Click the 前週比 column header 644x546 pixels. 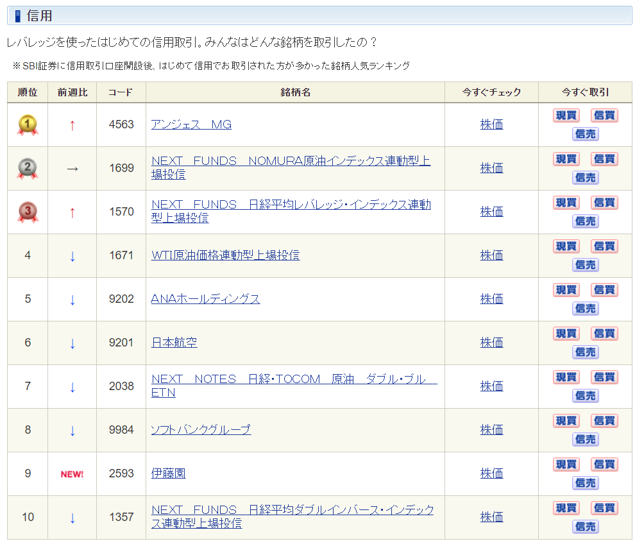click(72, 92)
